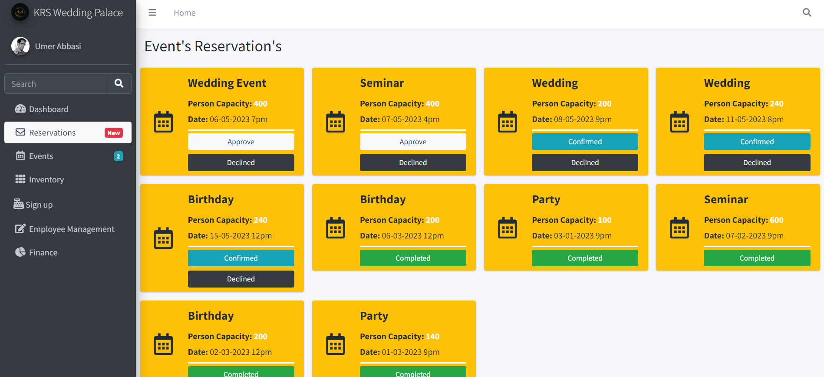Click the Dashboard gauge icon in sidebar
This screenshot has width=824, height=377.
(x=20, y=109)
